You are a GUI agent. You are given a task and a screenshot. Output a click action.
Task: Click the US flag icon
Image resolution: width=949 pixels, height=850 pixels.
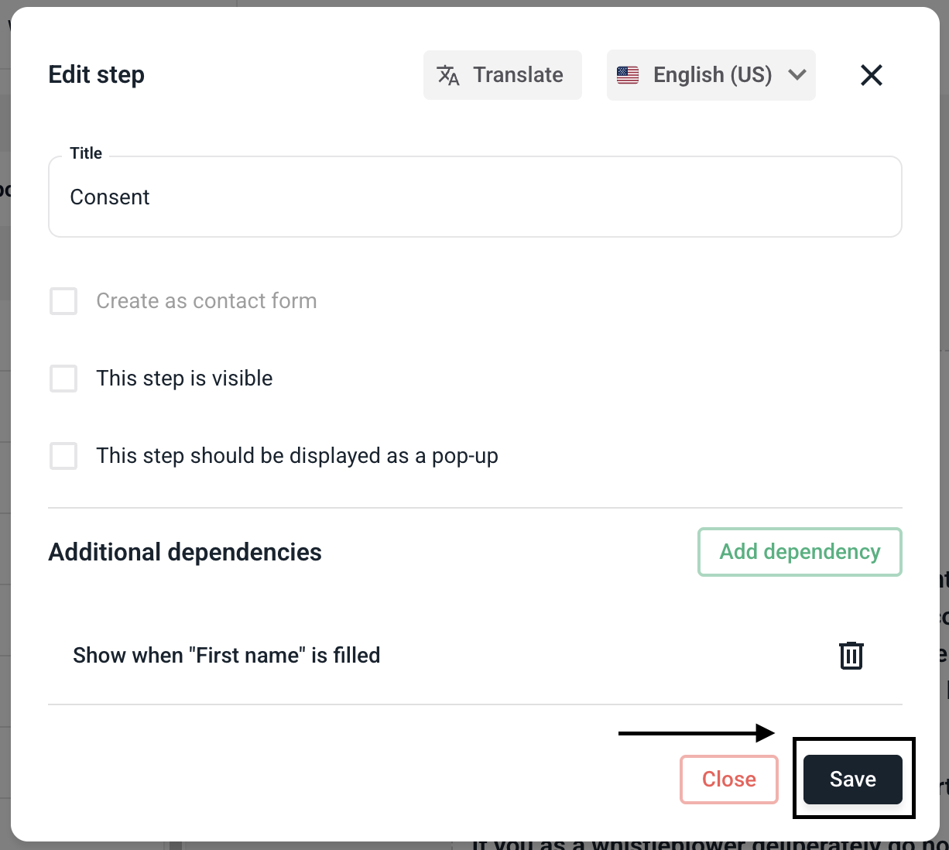coord(628,75)
